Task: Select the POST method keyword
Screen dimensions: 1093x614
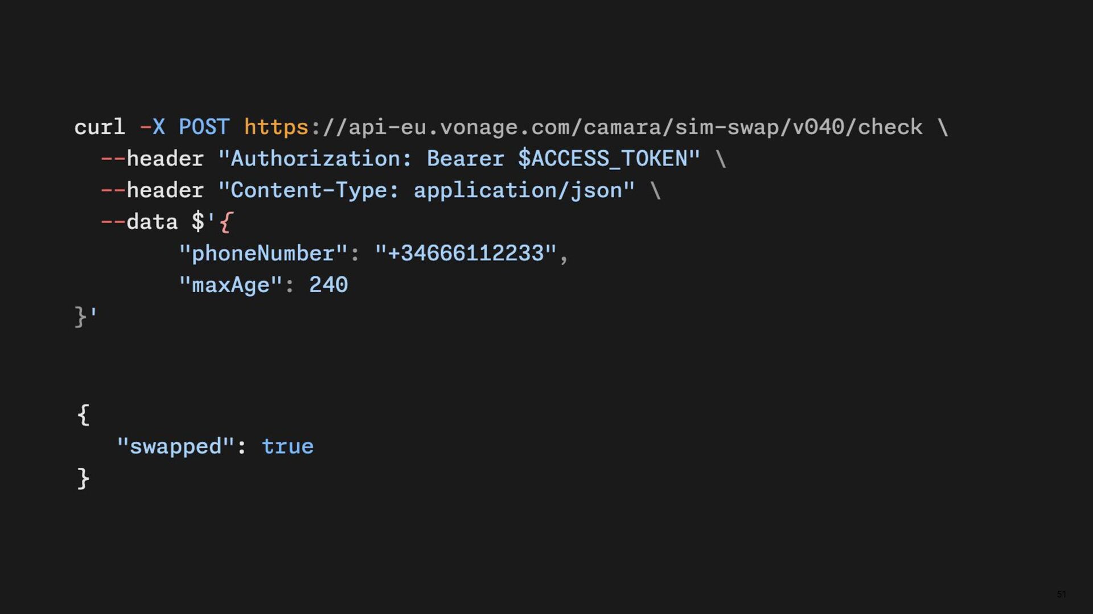Action: click(204, 127)
